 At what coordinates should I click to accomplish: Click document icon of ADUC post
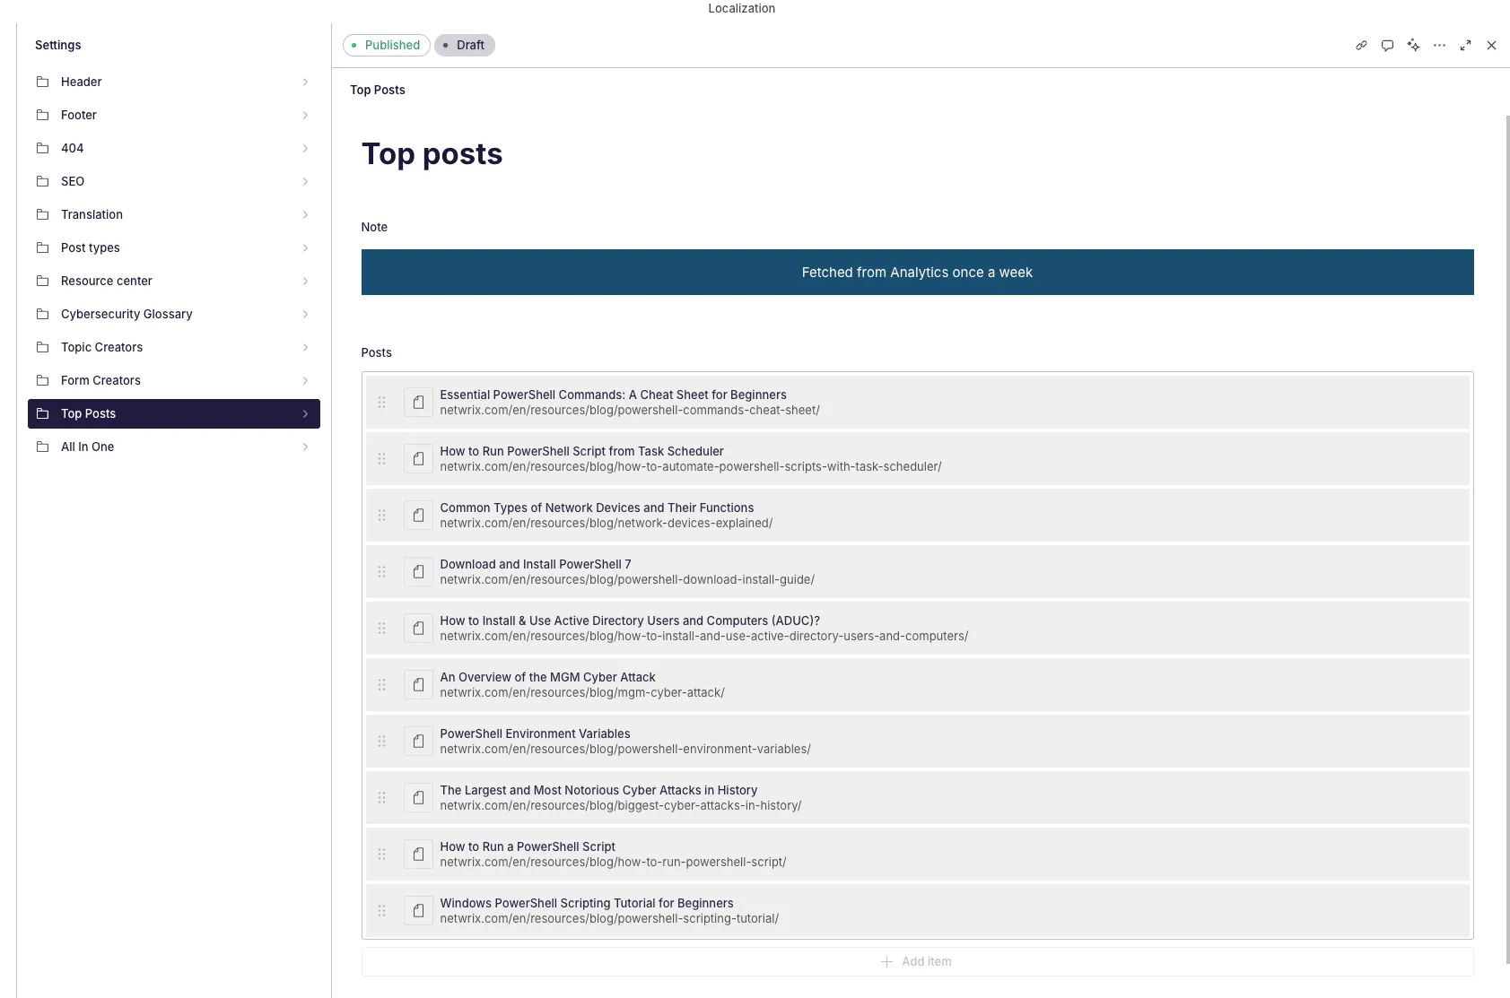pos(418,629)
